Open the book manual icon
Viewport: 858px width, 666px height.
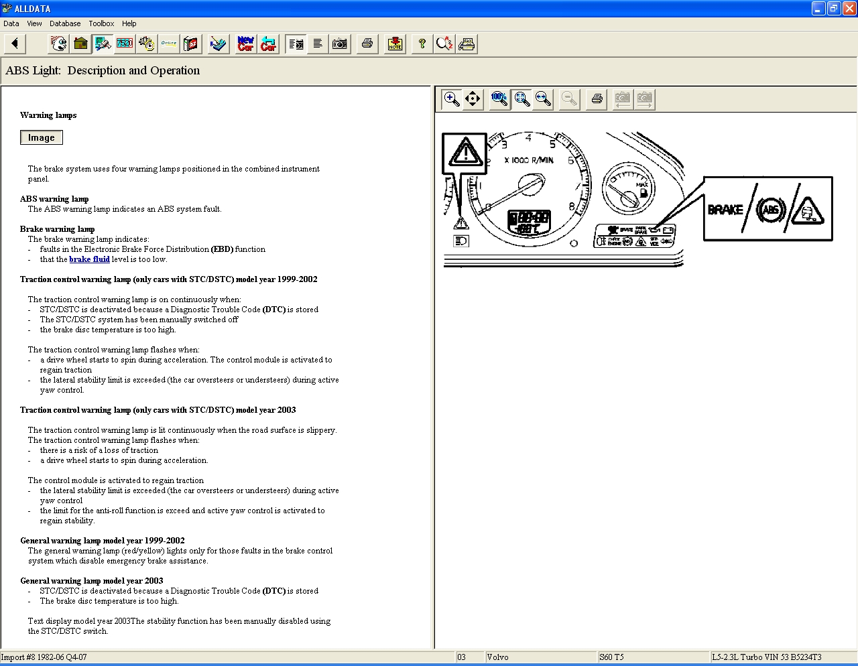point(191,44)
